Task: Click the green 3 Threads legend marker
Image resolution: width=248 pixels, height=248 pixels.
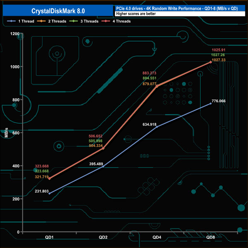Action: coord(74,21)
